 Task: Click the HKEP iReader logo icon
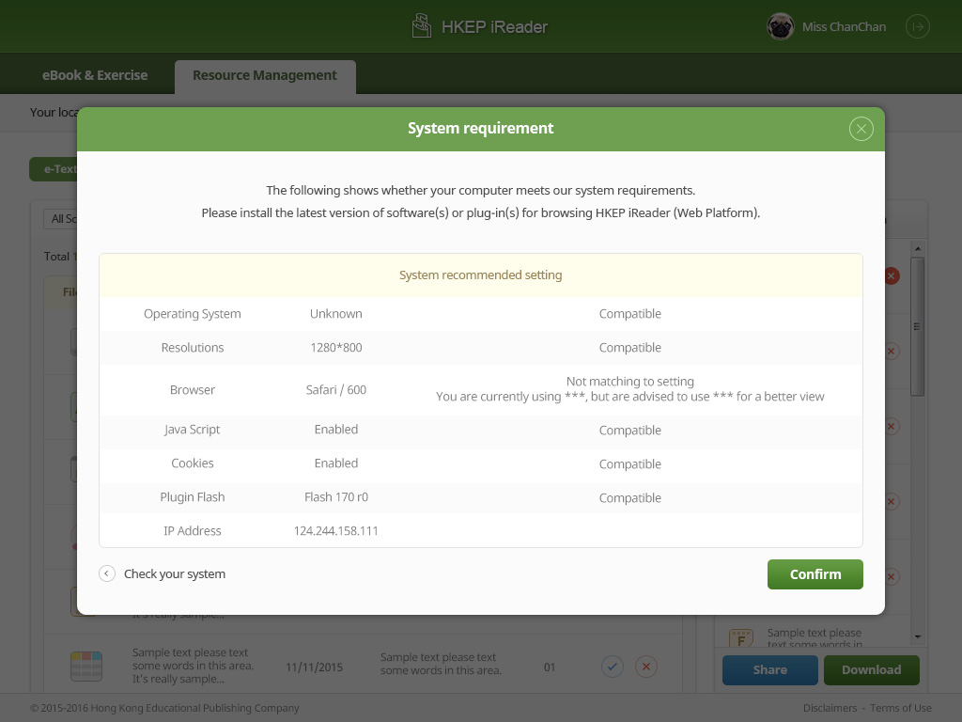[x=422, y=26]
